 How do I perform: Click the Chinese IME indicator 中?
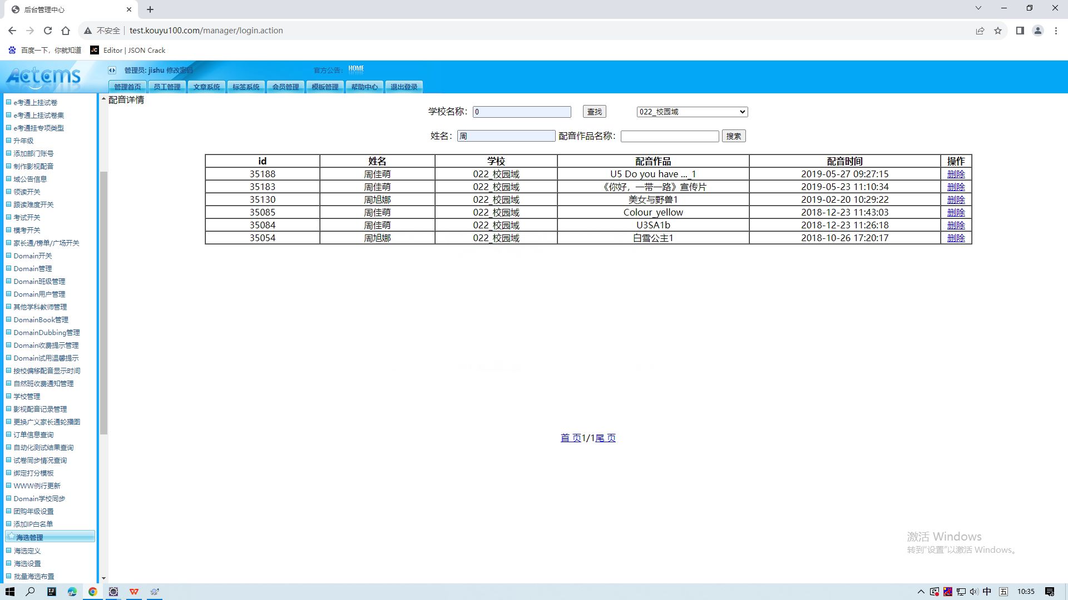(x=987, y=592)
